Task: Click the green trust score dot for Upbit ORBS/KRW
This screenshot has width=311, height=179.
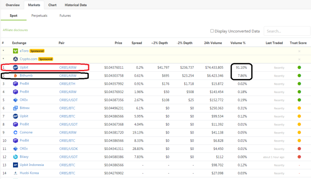Action: coord(299,67)
